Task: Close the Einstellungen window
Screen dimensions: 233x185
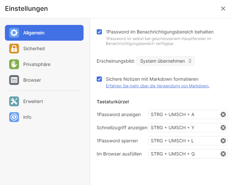Action: pyautogui.click(x=223, y=9)
